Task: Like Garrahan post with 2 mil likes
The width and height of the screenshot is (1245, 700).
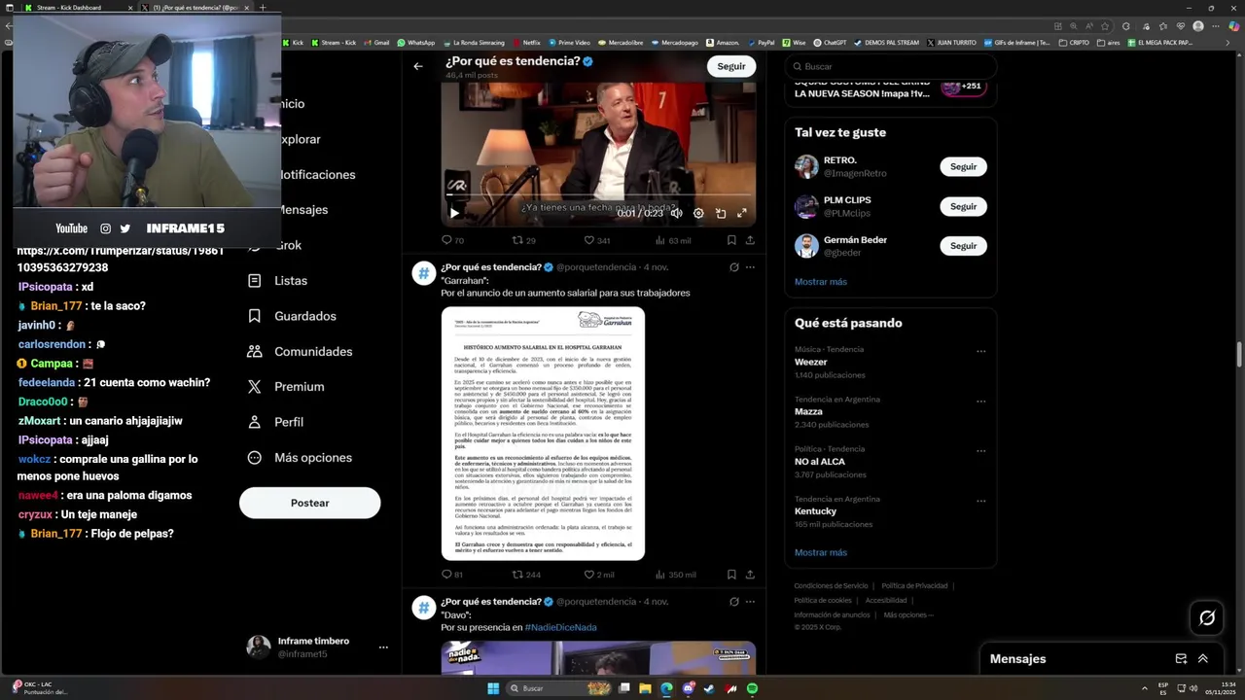Action: (x=598, y=575)
